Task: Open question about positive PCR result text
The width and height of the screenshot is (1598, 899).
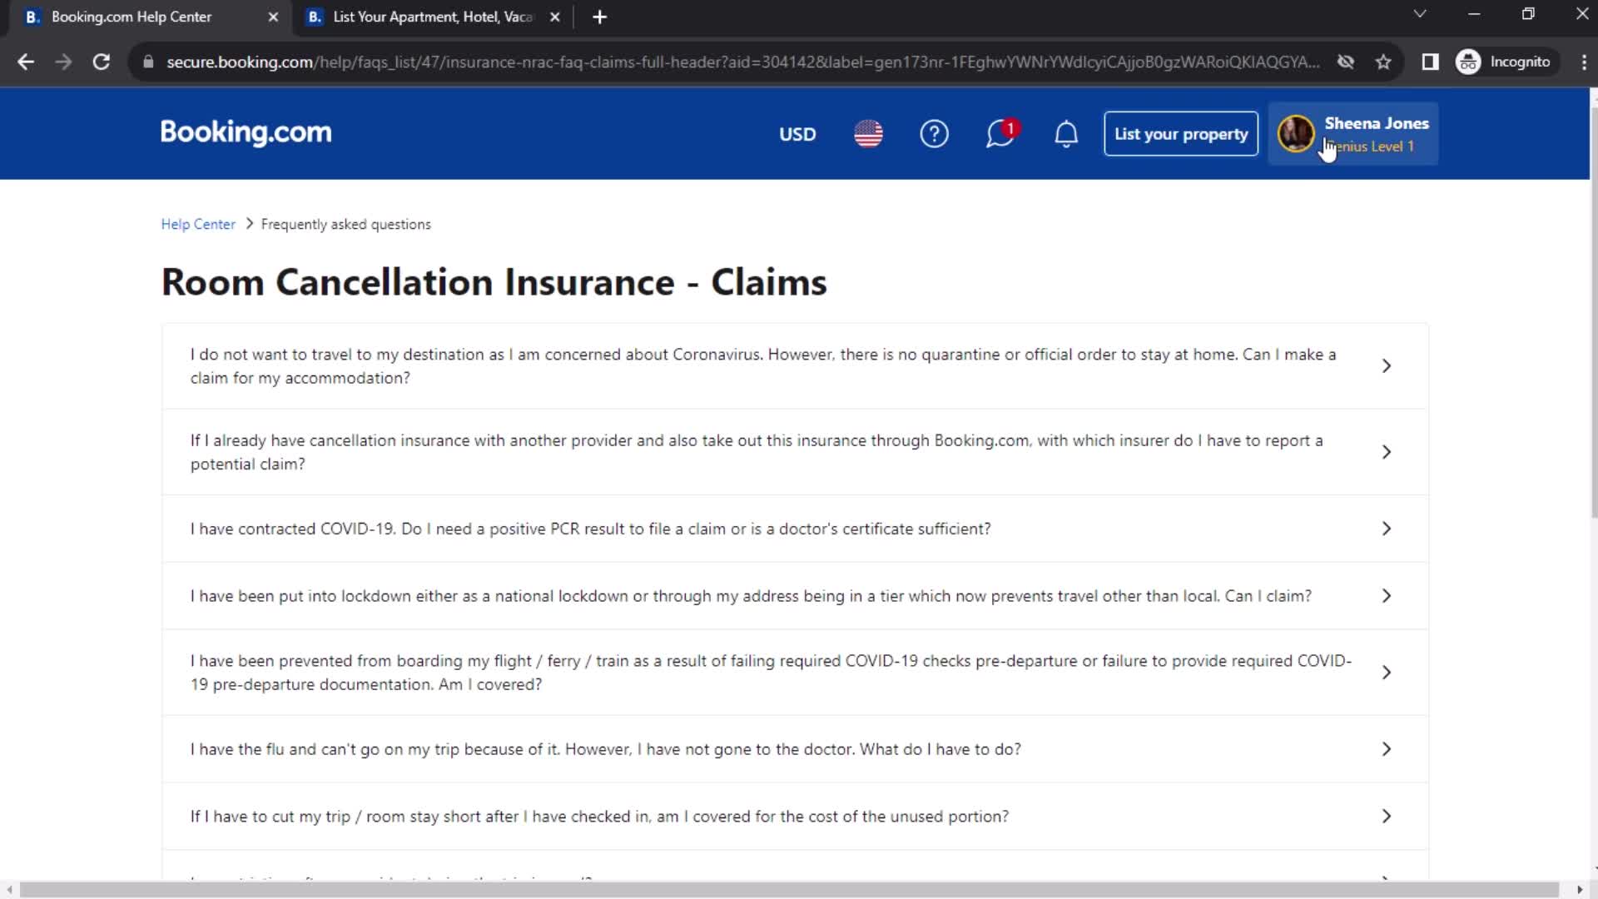Action: pyautogui.click(x=590, y=529)
